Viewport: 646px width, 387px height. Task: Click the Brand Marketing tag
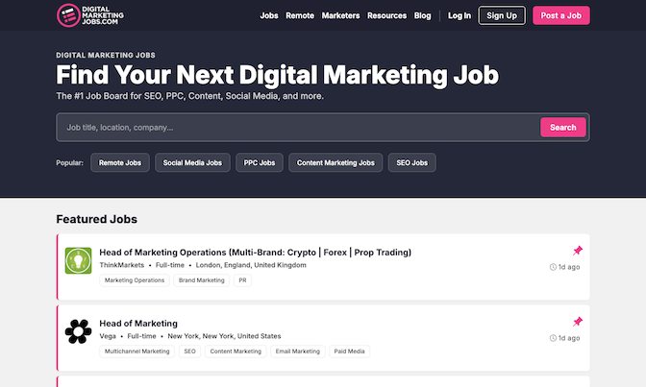202,280
